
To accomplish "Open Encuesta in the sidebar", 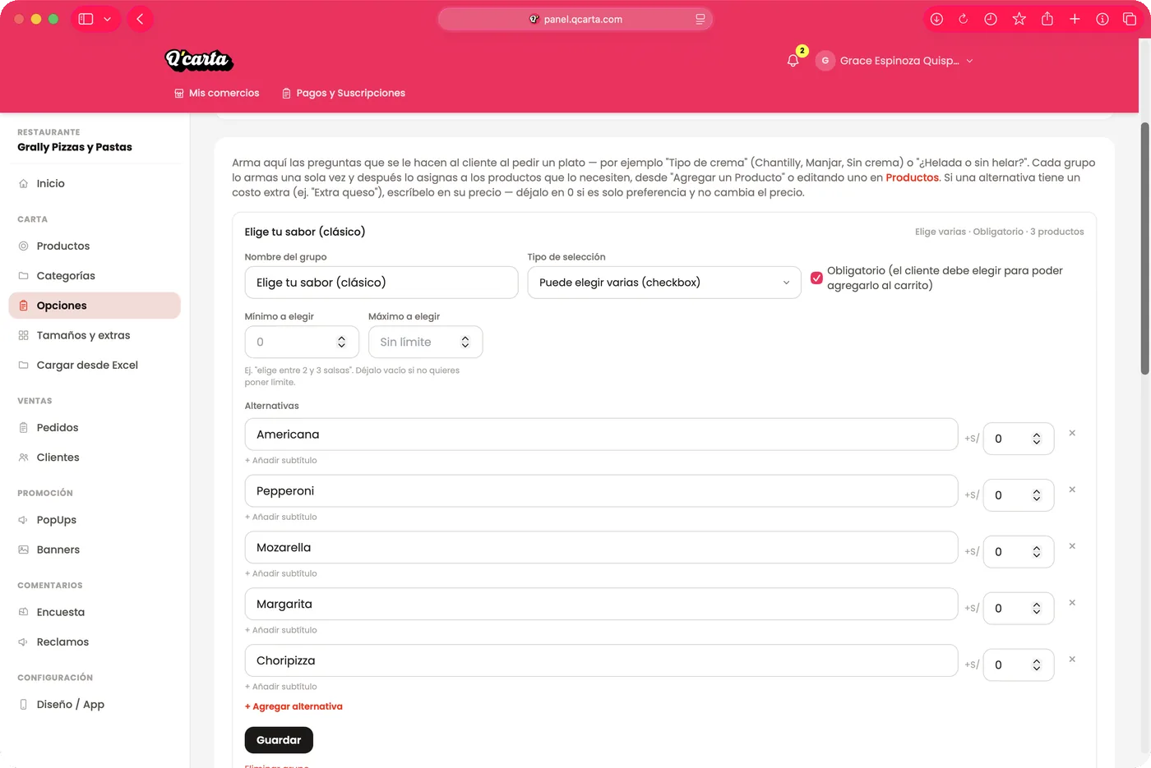I will (x=95, y=612).
